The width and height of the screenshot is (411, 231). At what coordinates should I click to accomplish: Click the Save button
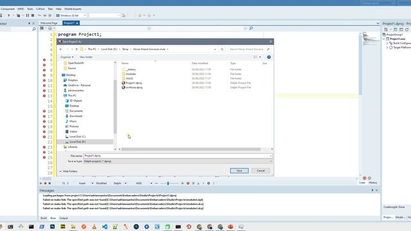pyautogui.click(x=240, y=171)
